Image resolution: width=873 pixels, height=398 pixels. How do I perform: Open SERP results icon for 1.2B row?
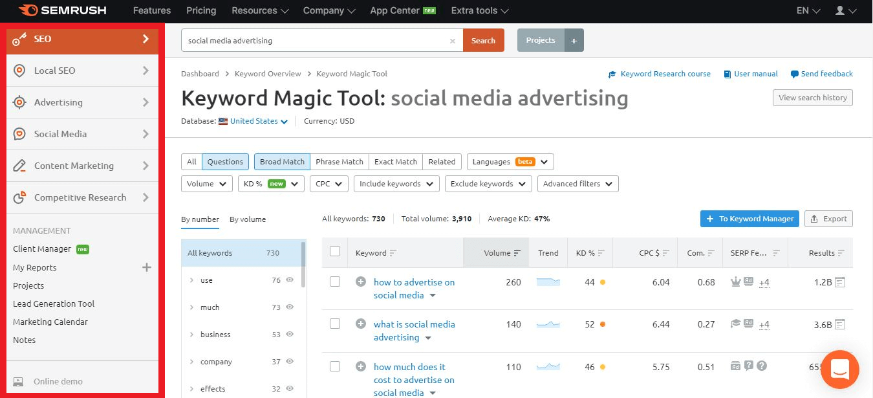840,282
